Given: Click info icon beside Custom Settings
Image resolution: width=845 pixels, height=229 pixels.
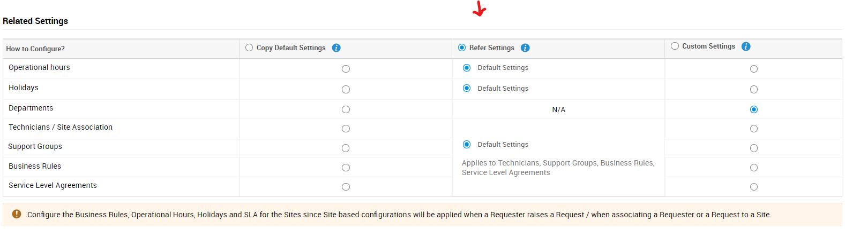Looking at the screenshot, I should [x=746, y=46].
